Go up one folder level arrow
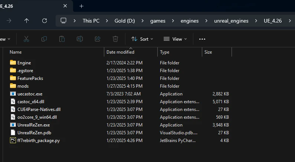Screen dimensions: 295x162 pyautogui.click(x=26, y=21)
